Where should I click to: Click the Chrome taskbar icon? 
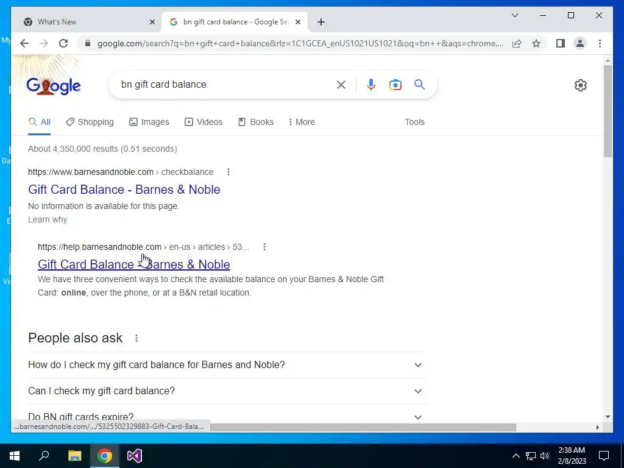(105, 456)
